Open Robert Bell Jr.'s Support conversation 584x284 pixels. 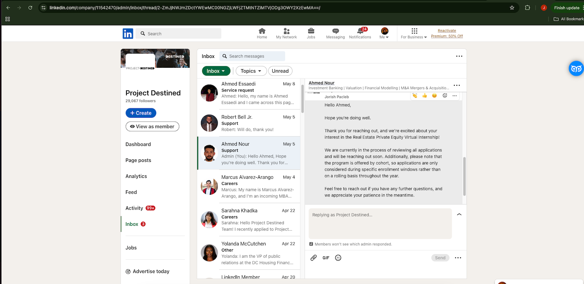249,123
